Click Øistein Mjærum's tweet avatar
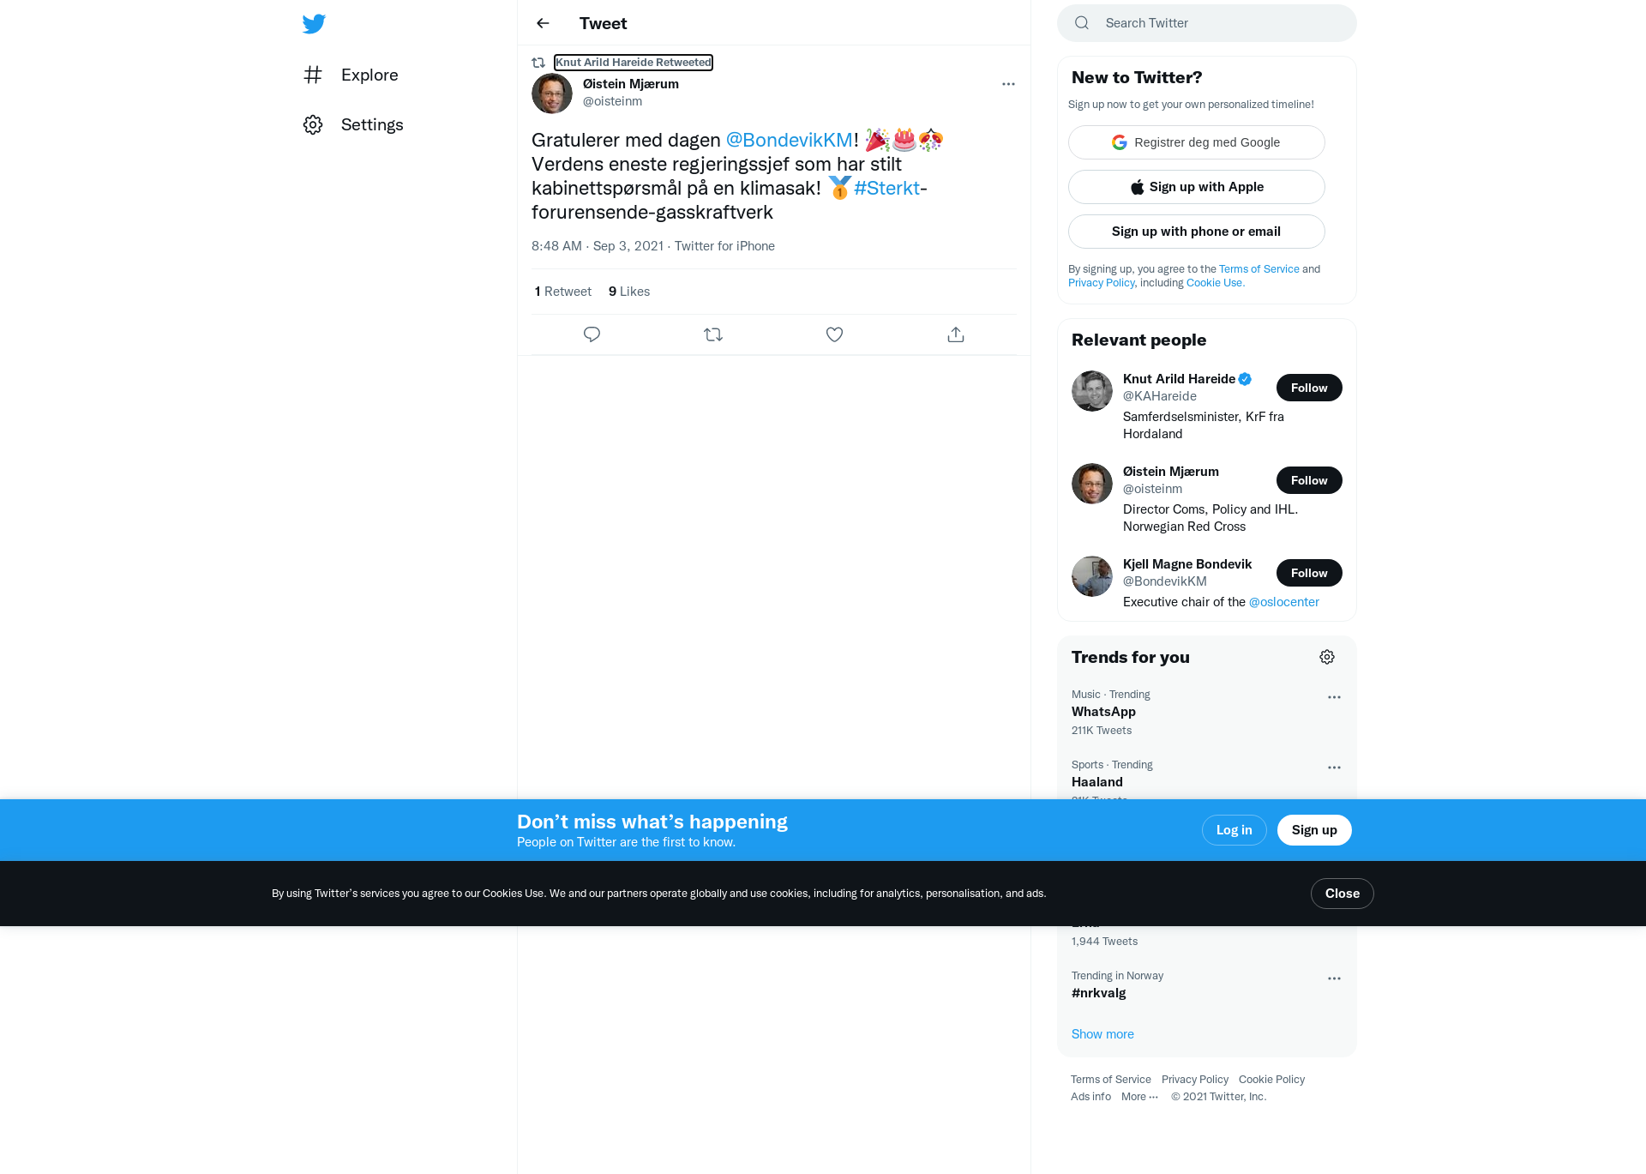This screenshot has height=1174, width=1646. click(552, 93)
